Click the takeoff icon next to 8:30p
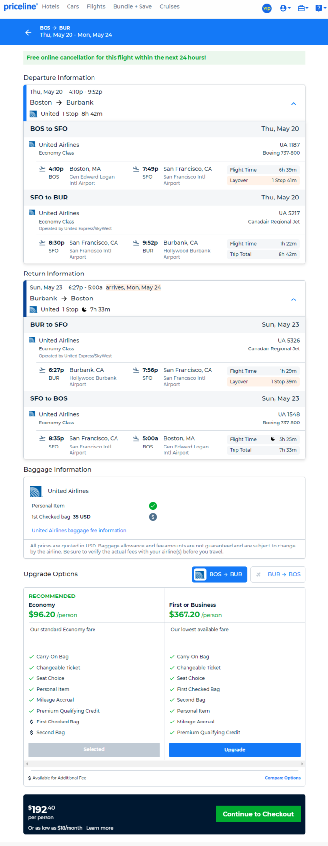The height and width of the screenshot is (846, 328). (42, 243)
